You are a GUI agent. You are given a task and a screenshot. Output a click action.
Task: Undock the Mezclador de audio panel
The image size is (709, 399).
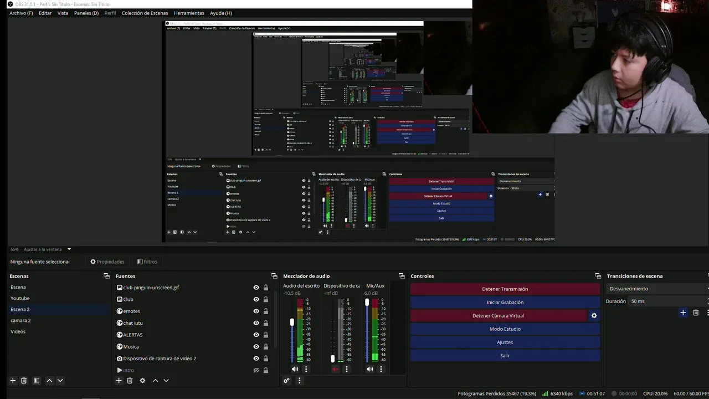(x=402, y=276)
